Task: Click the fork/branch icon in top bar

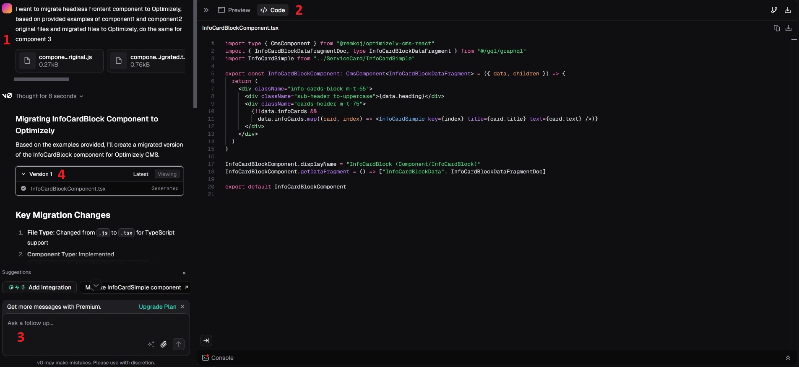Action: pyautogui.click(x=774, y=10)
